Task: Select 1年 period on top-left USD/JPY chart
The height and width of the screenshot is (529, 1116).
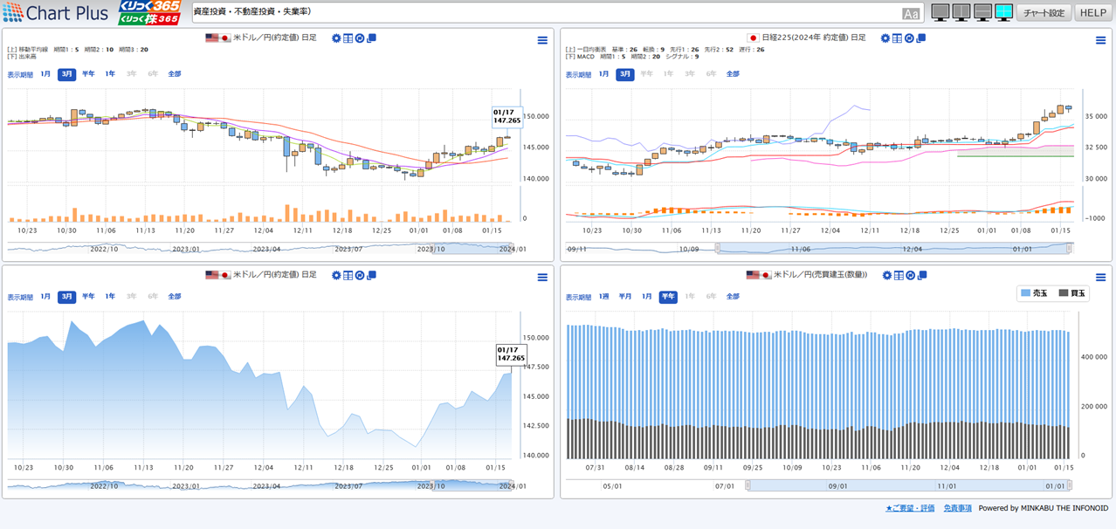Action: (x=110, y=74)
